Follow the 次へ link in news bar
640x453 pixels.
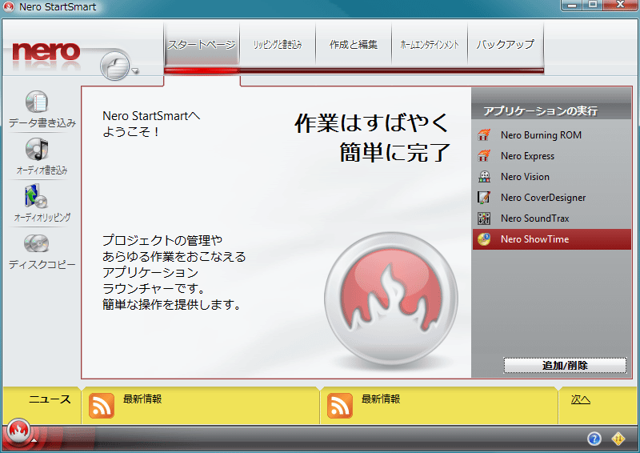pos(581,399)
